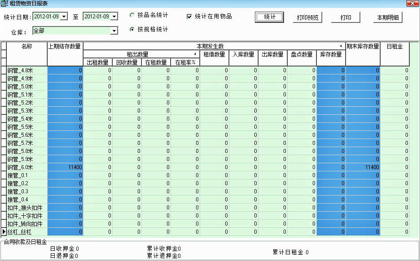The height and width of the screenshot is (261, 420).
Task: Close the 租赁物资日报表 window
Action: click(x=412, y=3)
